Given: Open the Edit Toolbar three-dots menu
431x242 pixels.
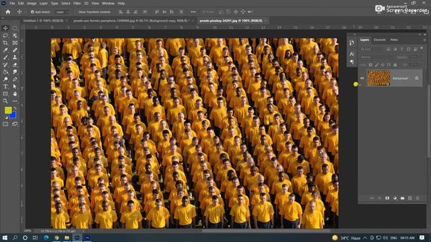Looking at the screenshot, I should [x=15, y=101].
